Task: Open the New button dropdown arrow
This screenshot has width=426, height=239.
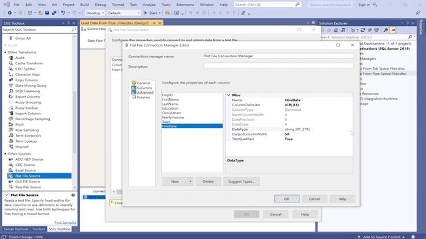Action: tap(190, 181)
